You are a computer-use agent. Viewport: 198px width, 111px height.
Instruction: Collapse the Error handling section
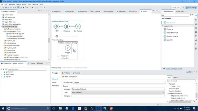53,40
